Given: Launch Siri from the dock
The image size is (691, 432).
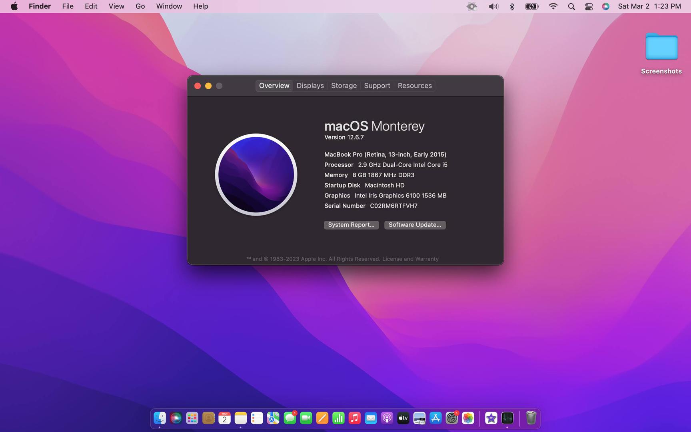Looking at the screenshot, I should coord(176,418).
